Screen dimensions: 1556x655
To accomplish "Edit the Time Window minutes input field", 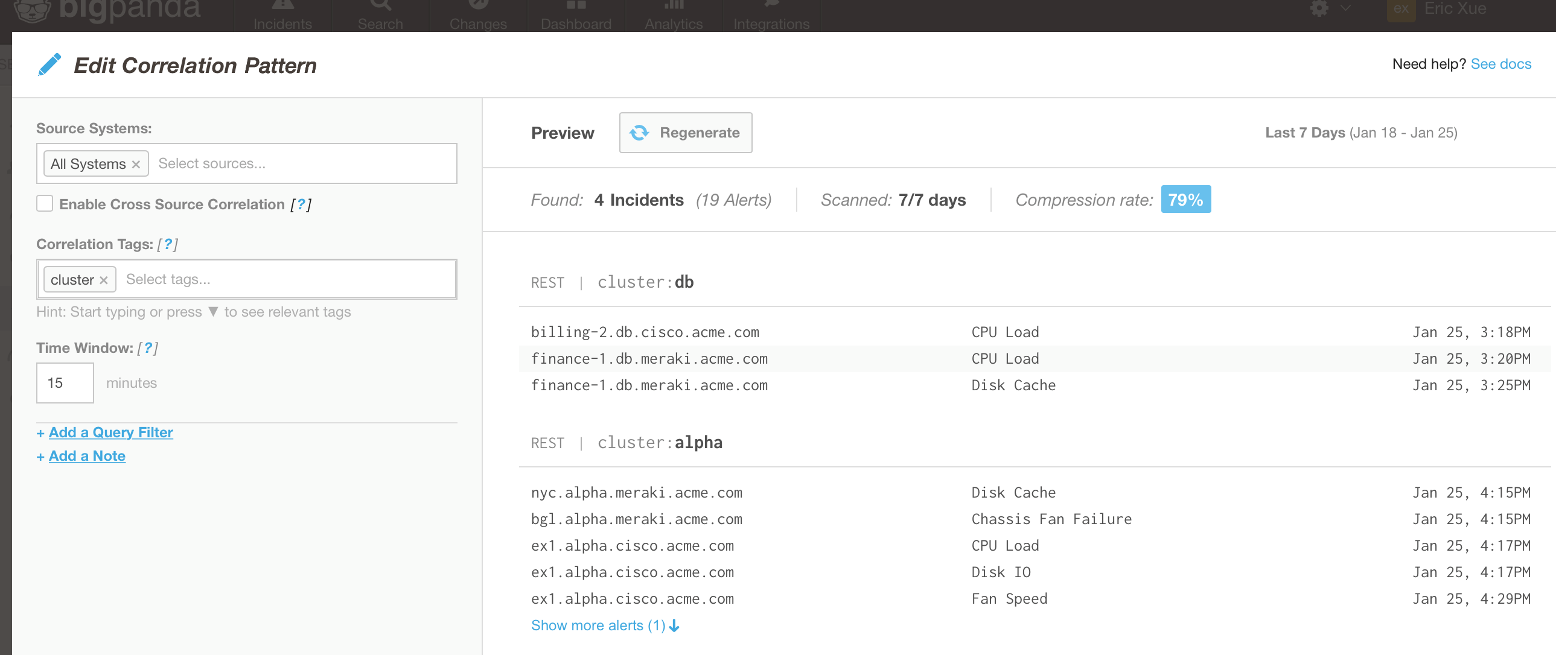I will point(63,382).
